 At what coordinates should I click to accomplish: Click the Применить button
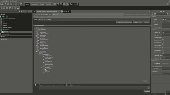pyautogui.click(x=147, y=92)
